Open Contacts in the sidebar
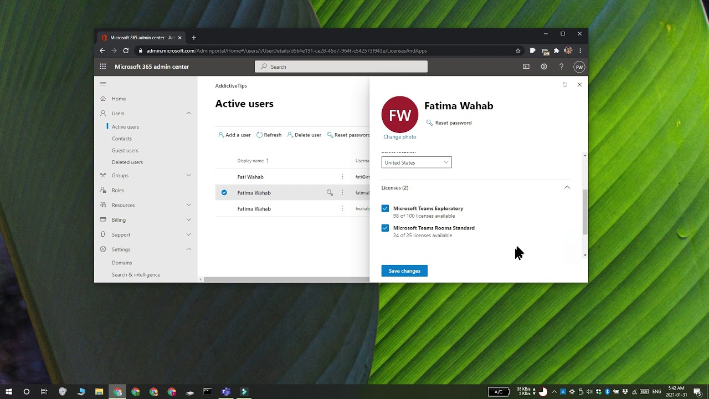The width and height of the screenshot is (709, 399). (x=122, y=139)
